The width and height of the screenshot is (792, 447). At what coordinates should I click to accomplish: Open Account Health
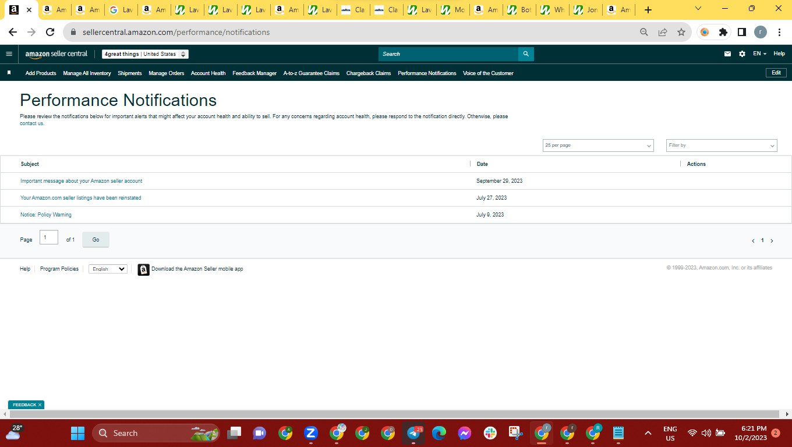click(208, 73)
